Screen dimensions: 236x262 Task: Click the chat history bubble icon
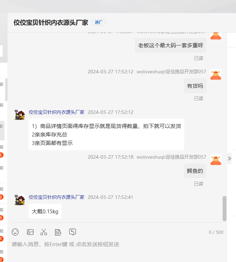pyautogui.click(x=73, y=232)
